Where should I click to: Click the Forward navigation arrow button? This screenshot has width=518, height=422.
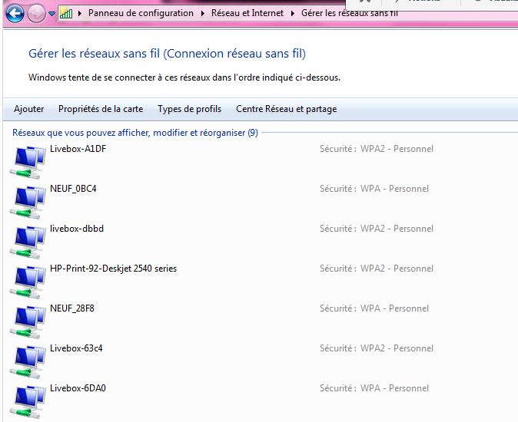pyautogui.click(x=36, y=13)
